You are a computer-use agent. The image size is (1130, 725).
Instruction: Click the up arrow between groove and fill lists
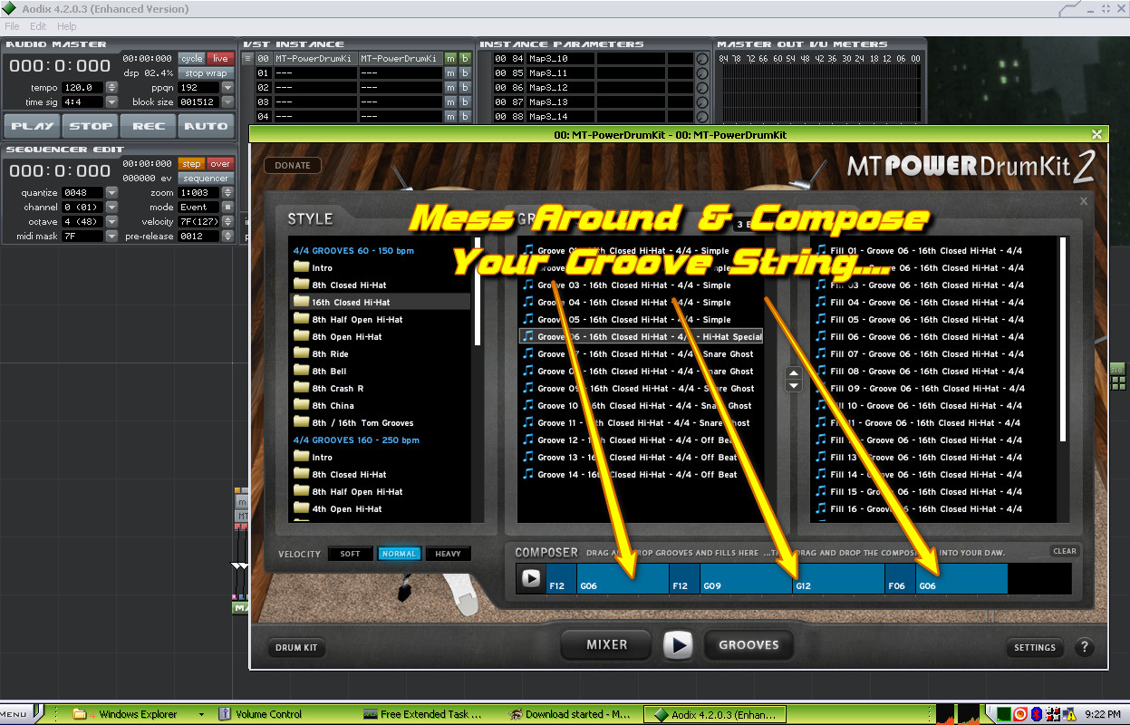[794, 373]
